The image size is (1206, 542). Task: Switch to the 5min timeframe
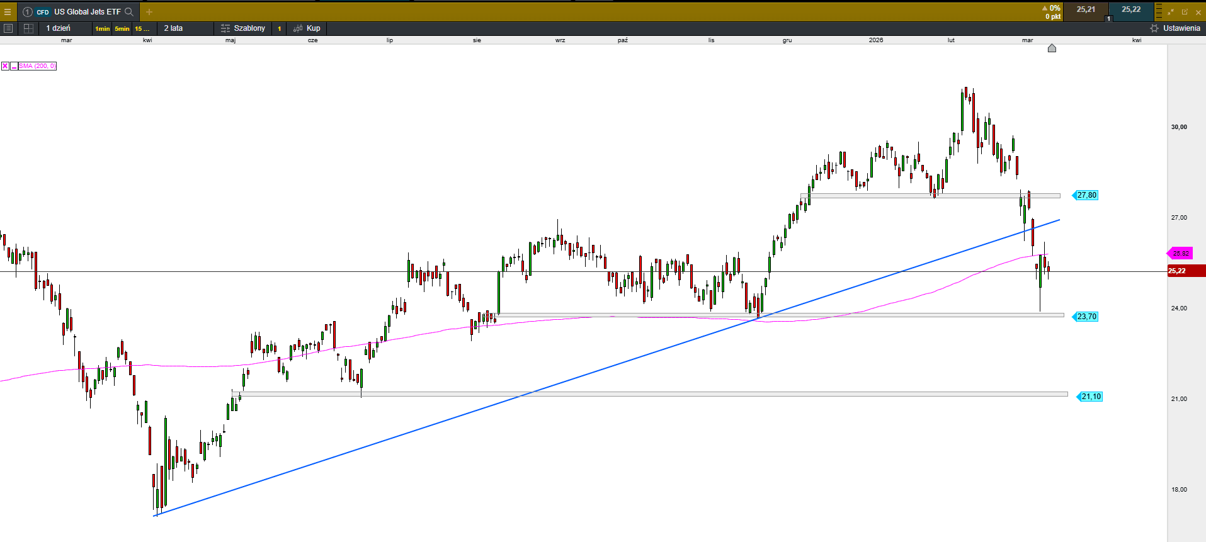[122, 28]
